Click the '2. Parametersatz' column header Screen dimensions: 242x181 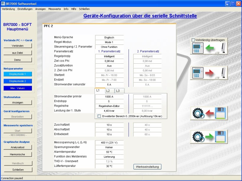click(148, 51)
